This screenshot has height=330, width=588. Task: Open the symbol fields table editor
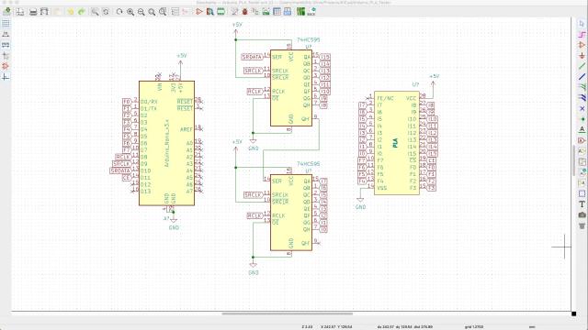(277, 12)
